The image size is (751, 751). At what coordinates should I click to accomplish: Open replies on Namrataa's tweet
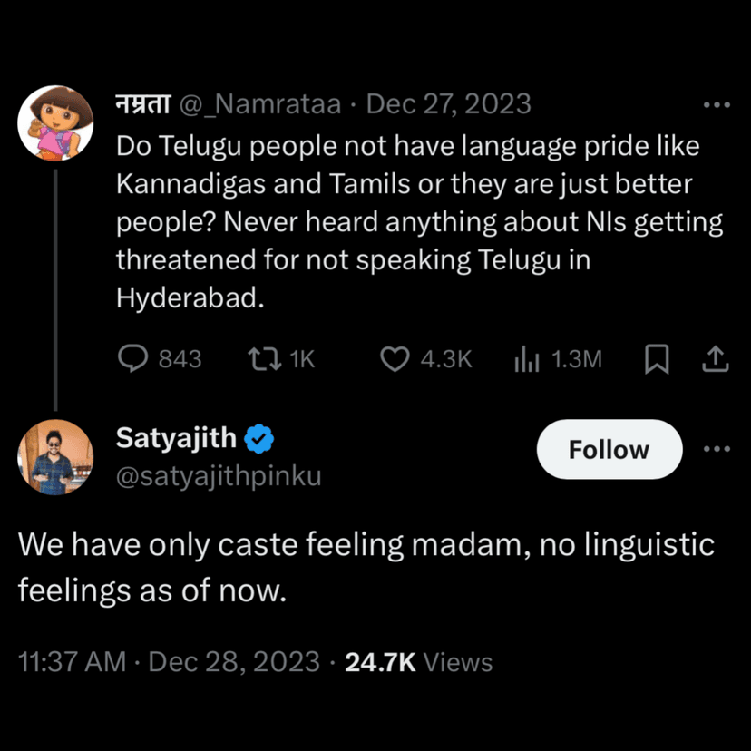point(134,359)
